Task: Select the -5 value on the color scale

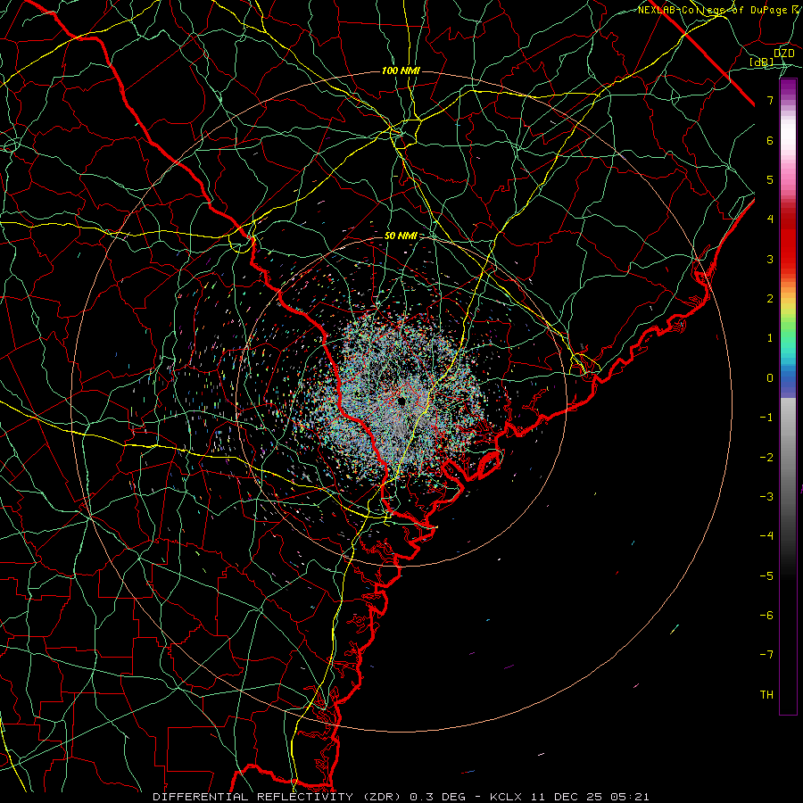Action: [x=766, y=576]
